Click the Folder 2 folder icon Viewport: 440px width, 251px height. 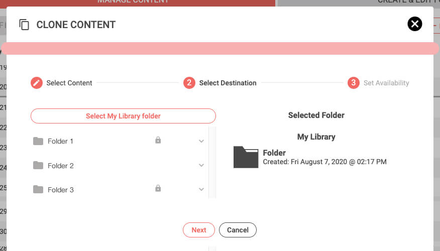tap(38, 166)
